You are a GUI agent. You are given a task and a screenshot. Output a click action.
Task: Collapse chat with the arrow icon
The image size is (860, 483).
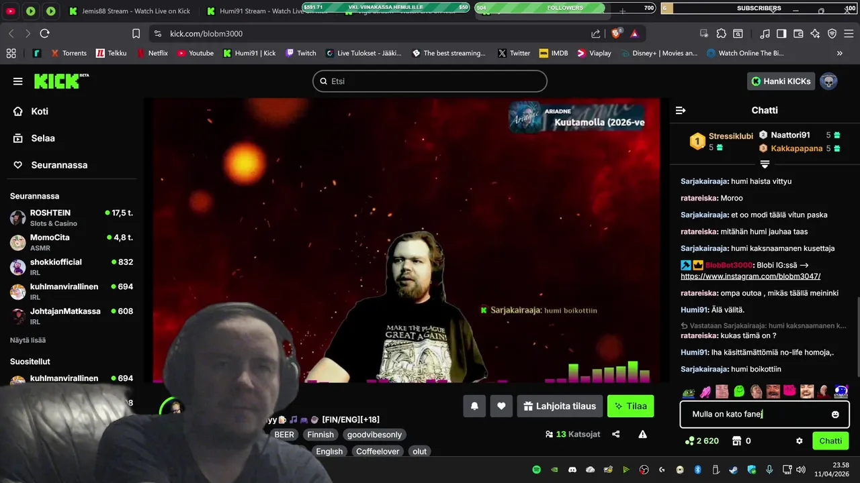[681, 110]
